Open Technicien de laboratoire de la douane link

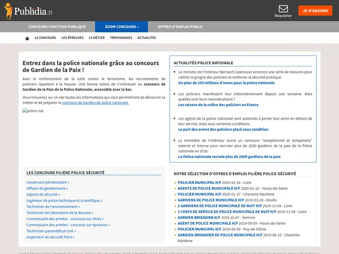pyautogui.click(x=60, y=213)
